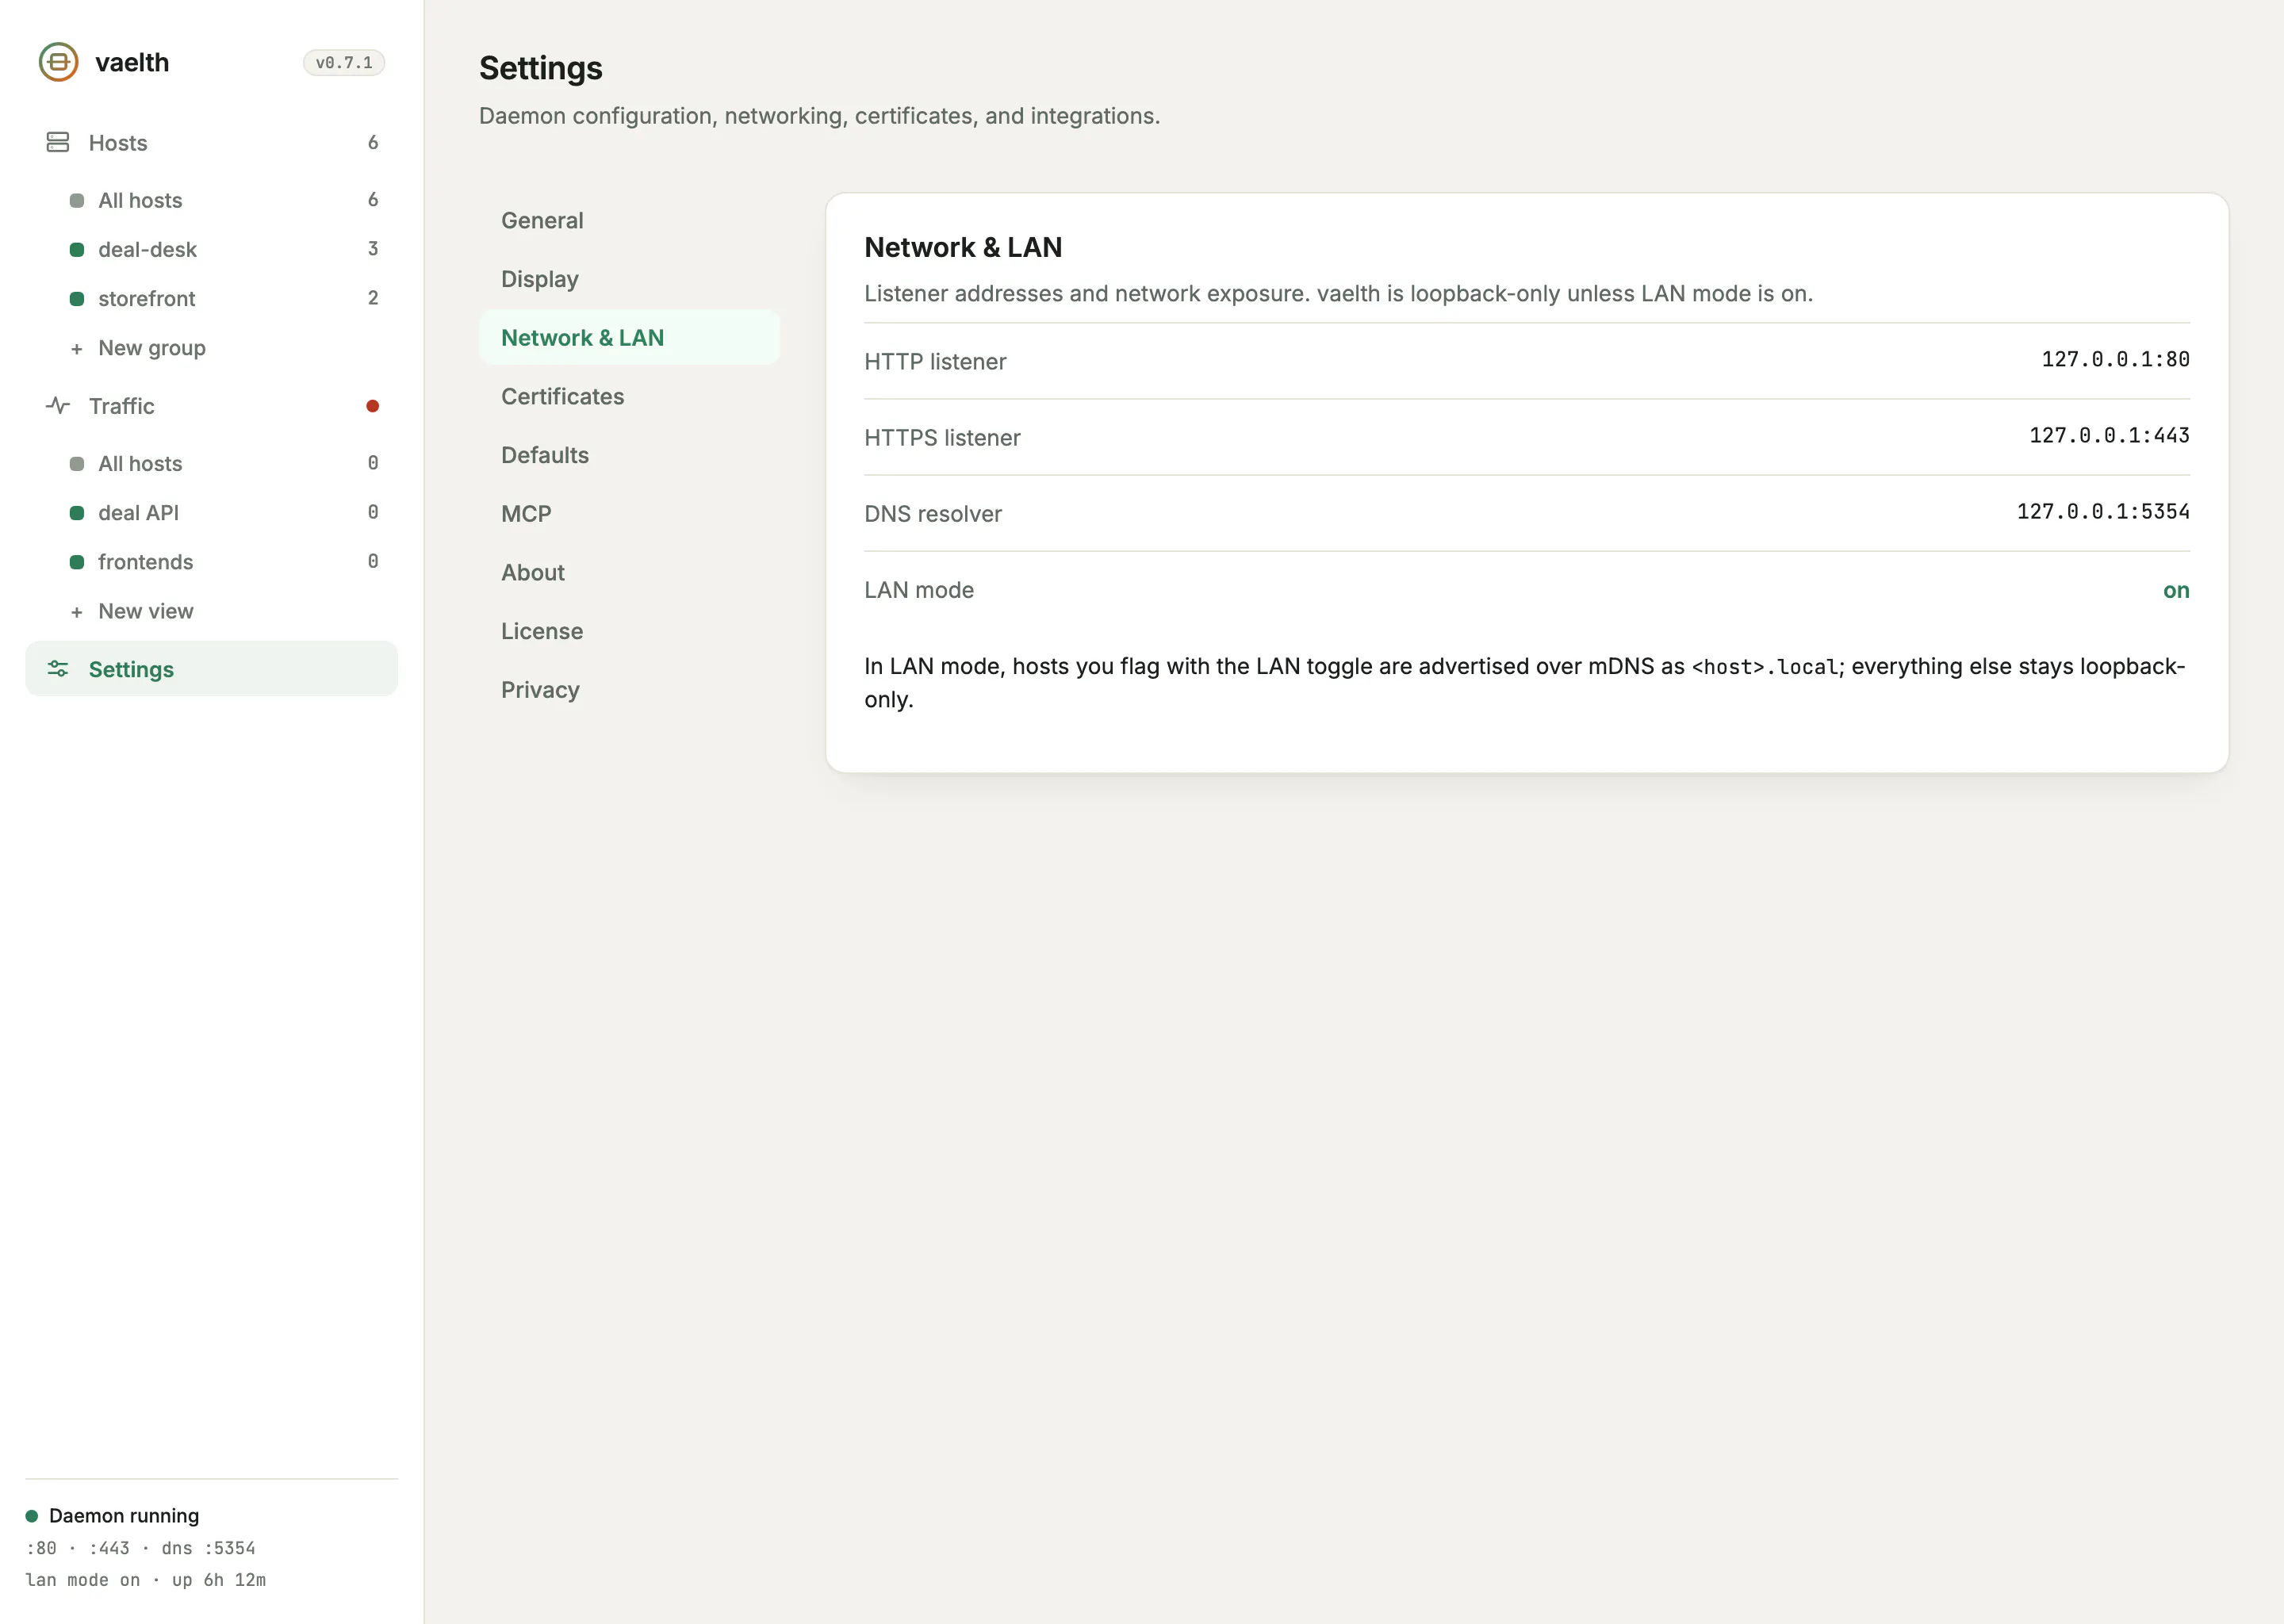Click the ':80 · :443 · dns :5354' status line
The height and width of the screenshot is (1624, 2284).
[x=140, y=1547]
